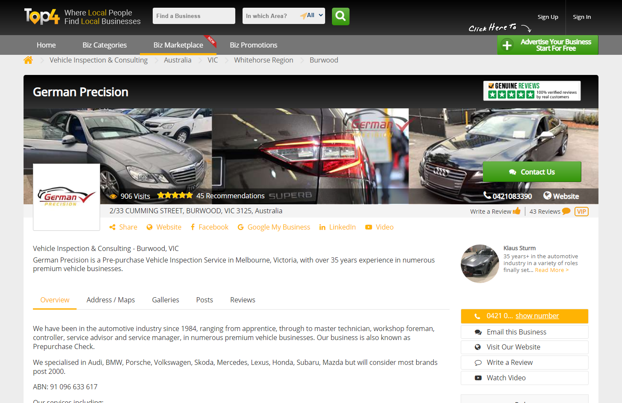
Task: Click the thumbs-up Write a Review icon
Action: 517,211
